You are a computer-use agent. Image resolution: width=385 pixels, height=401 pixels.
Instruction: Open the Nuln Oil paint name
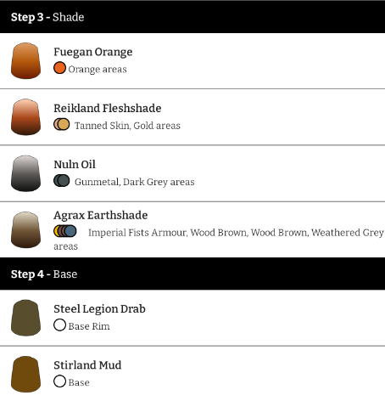75,165
